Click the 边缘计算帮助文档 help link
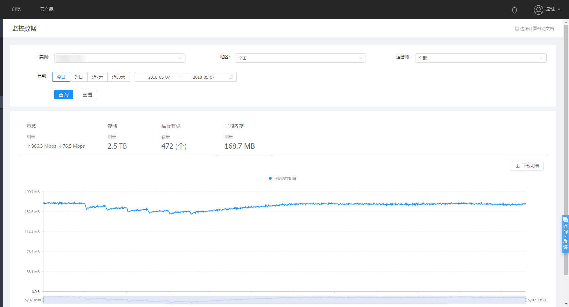 click(x=534, y=29)
